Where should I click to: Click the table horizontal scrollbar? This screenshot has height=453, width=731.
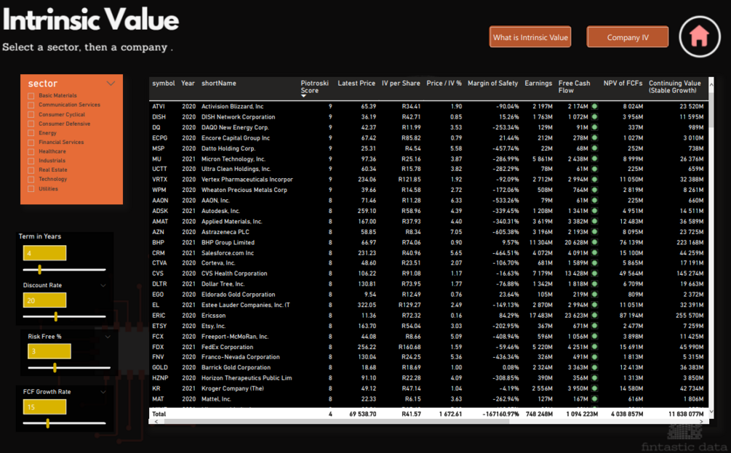coord(337,421)
